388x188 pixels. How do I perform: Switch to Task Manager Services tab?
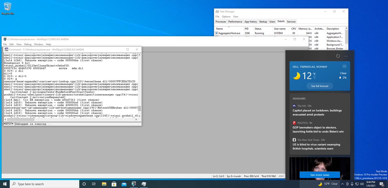point(291,22)
